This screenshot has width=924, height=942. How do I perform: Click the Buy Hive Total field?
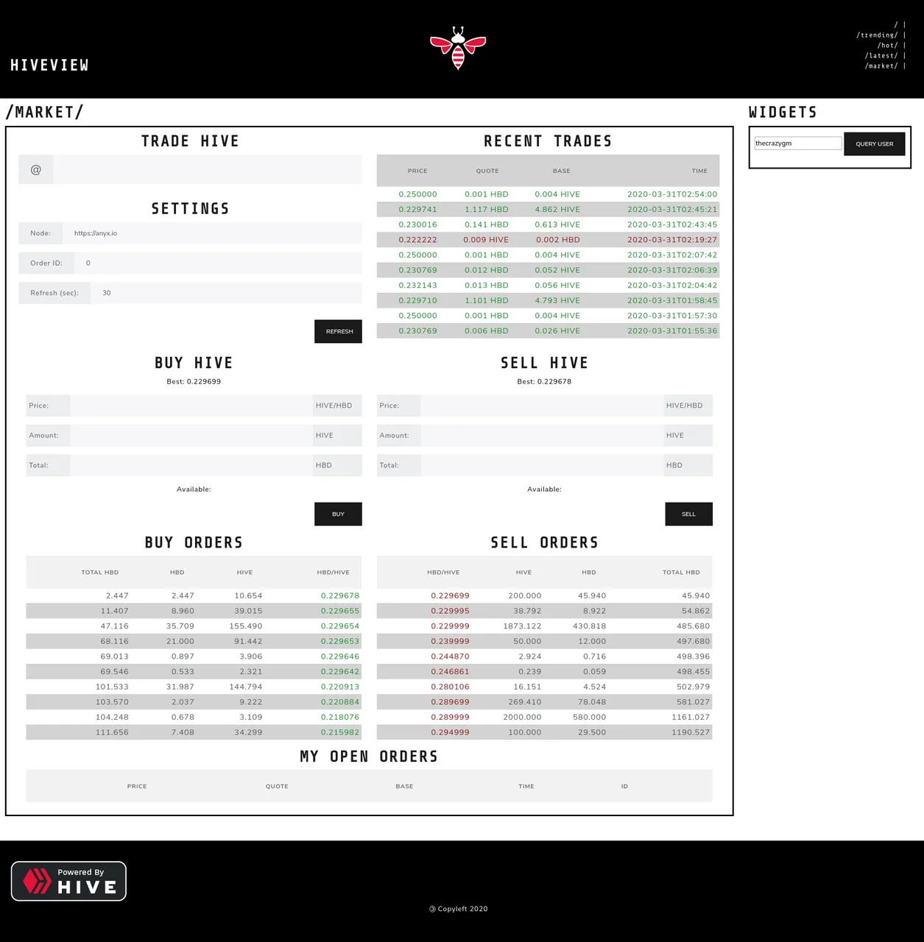pyautogui.click(x=191, y=465)
